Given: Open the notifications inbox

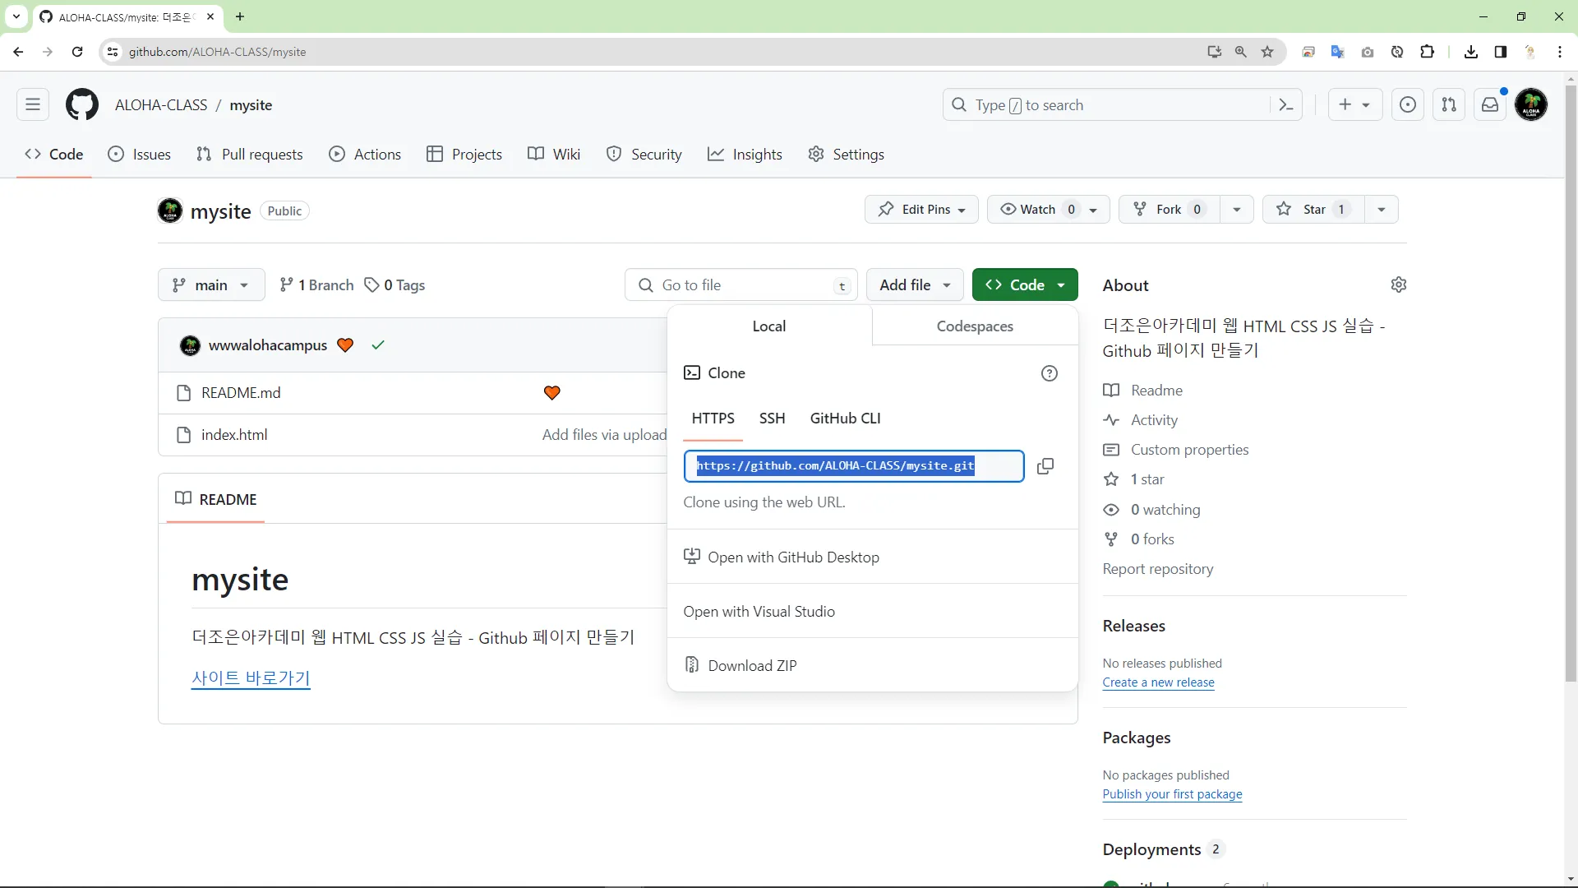Looking at the screenshot, I should 1489,105.
